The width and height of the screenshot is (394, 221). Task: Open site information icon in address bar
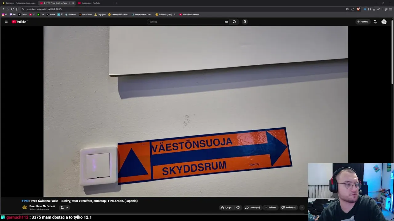23,9
